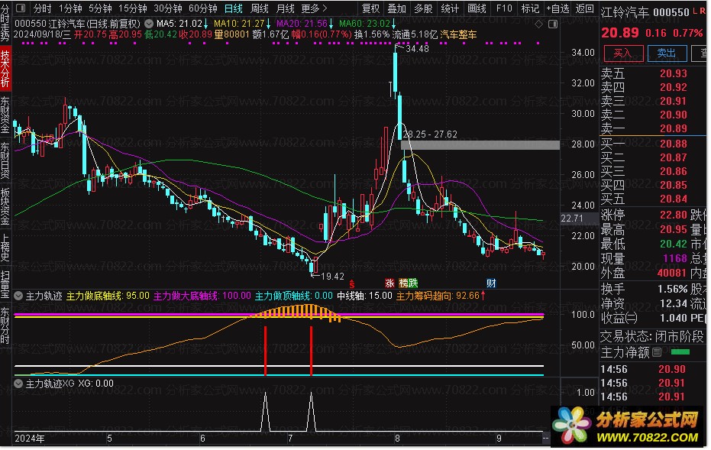Click 交易状态: 闭市阶段 status text
This screenshot has height=450, width=711.
[x=652, y=337]
